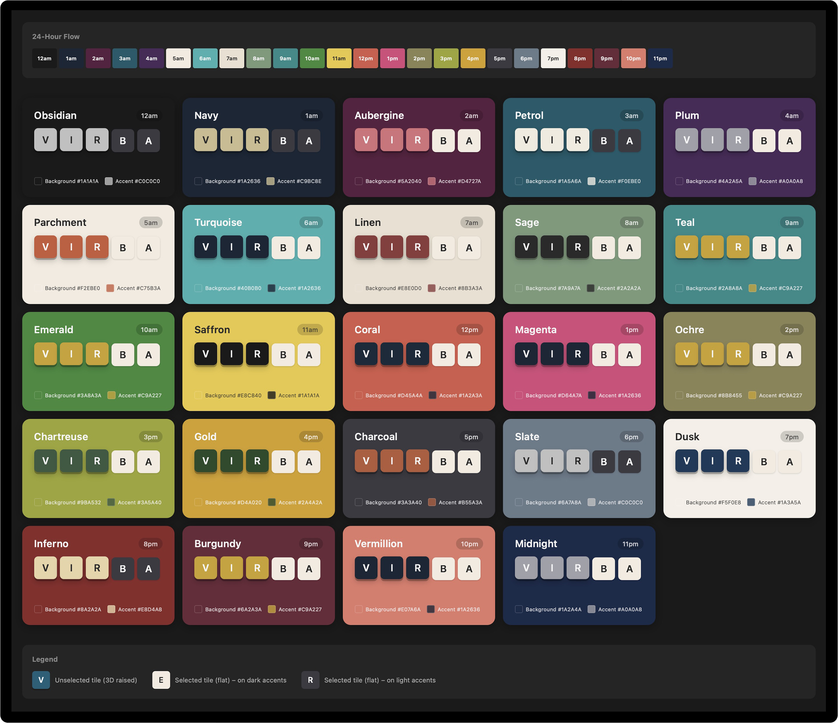Click the V tile in the Legend
The height and width of the screenshot is (724, 838).
41,680
